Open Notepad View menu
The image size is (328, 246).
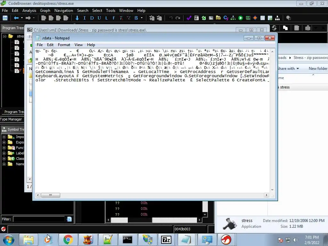click(79, 45)
